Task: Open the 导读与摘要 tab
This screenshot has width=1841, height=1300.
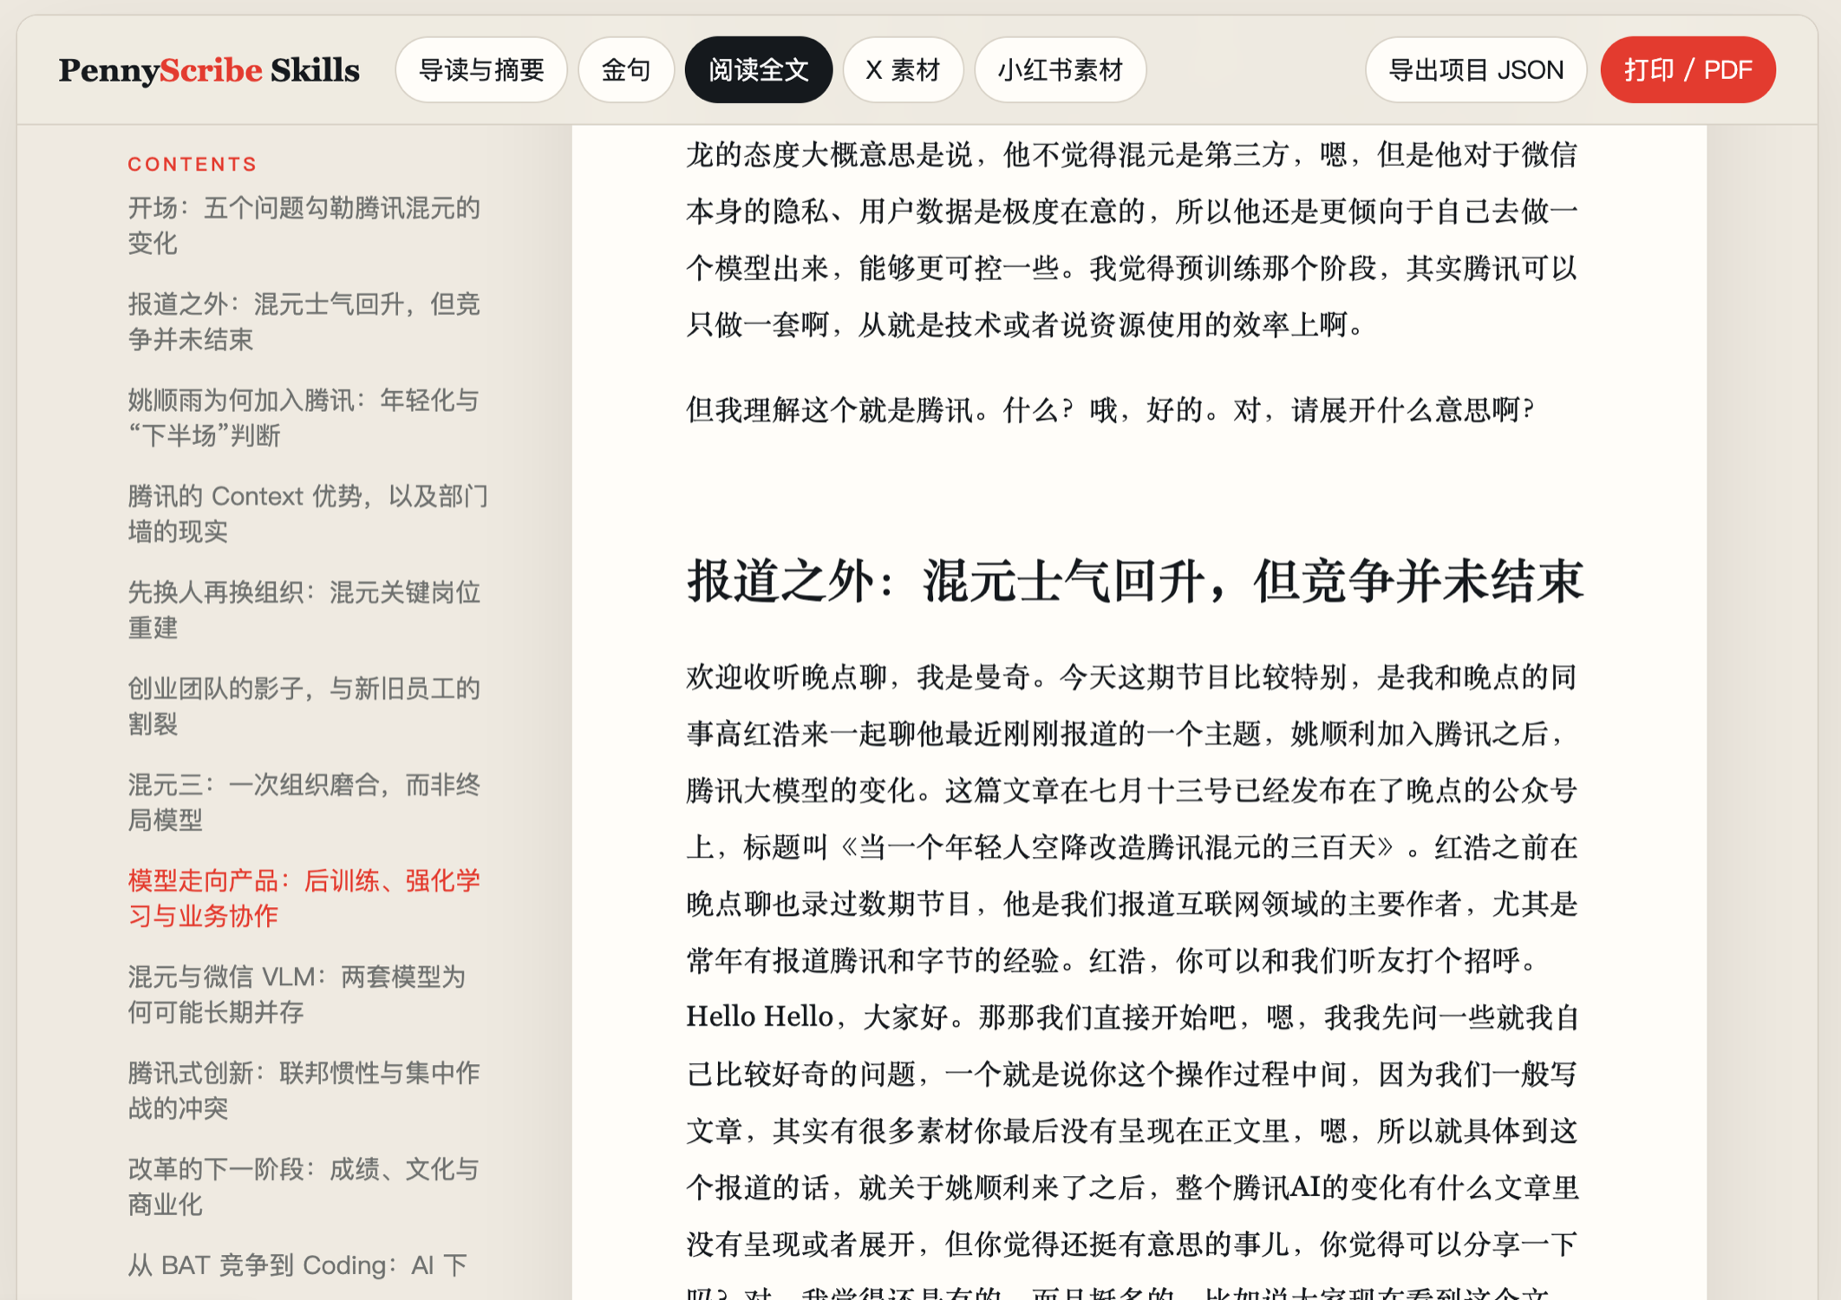Action: [481, 70]
